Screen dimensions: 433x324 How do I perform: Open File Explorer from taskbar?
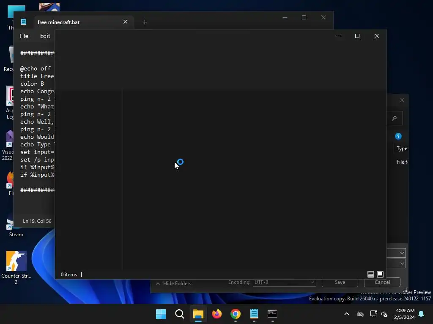point(198,314)
